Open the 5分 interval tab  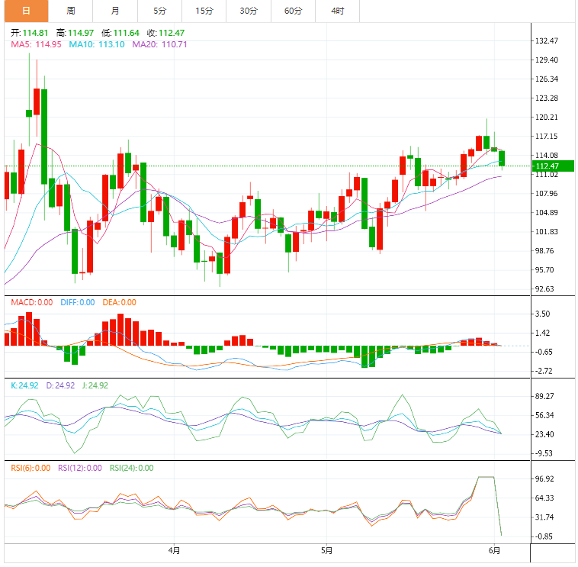pos(159,11)
